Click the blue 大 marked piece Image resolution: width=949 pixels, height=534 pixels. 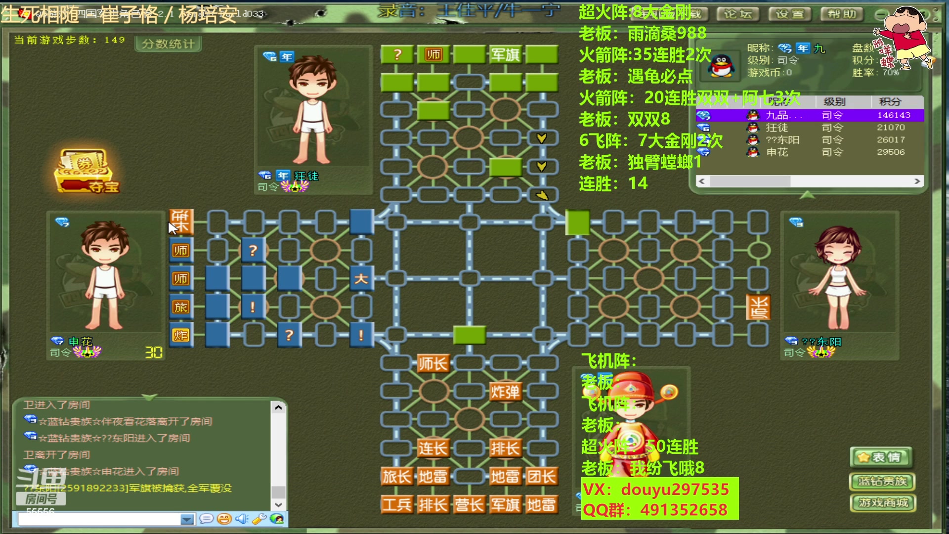pos(361,278)
